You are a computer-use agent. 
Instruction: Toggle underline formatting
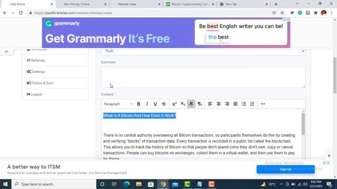(155, 104)
